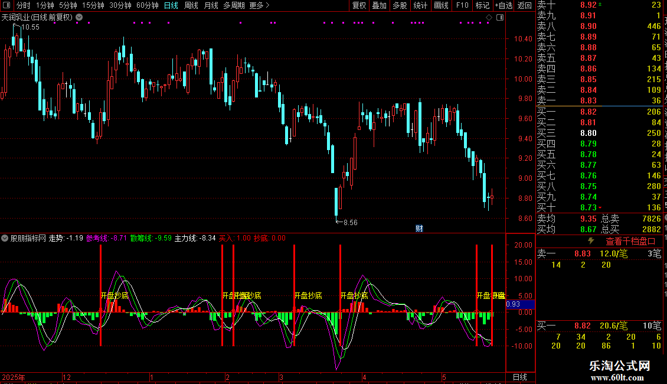Switch to 月线 monthly chart
Image resolution: width=667 pixels, height=384 pixels.
coord(211,5)
